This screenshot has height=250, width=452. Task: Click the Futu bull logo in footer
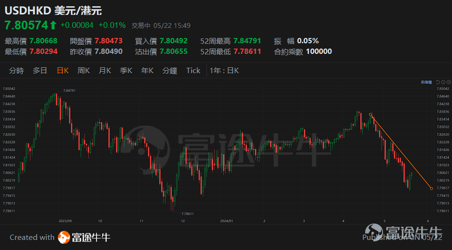point(64,237)
